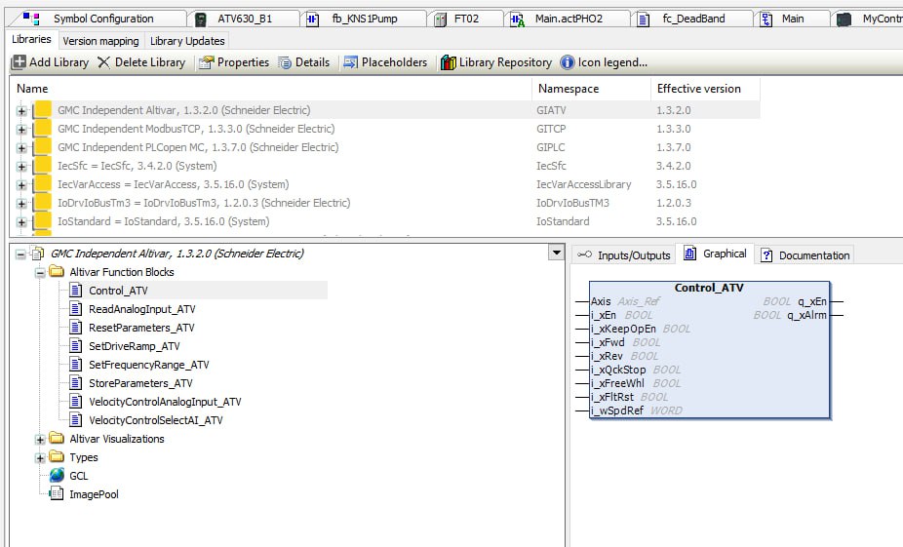The height and width of the screenshot is (547, 903).
Task: Click the Icon legend... button label
Action: 612,62
